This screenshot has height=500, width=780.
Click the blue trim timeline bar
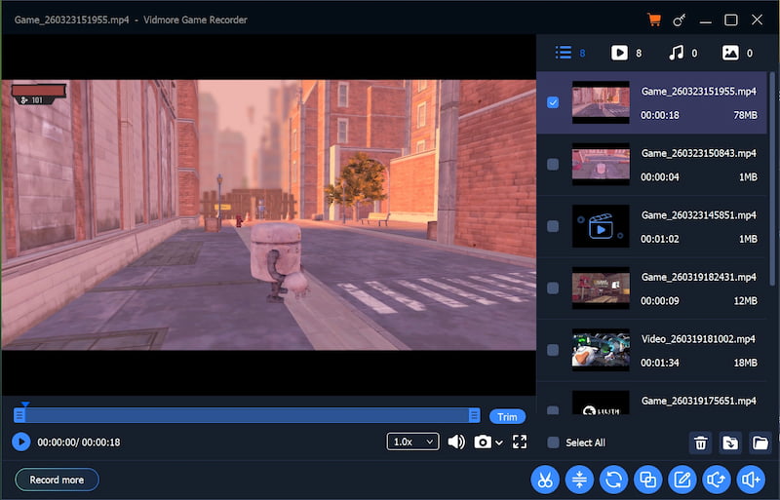(244, 415)
